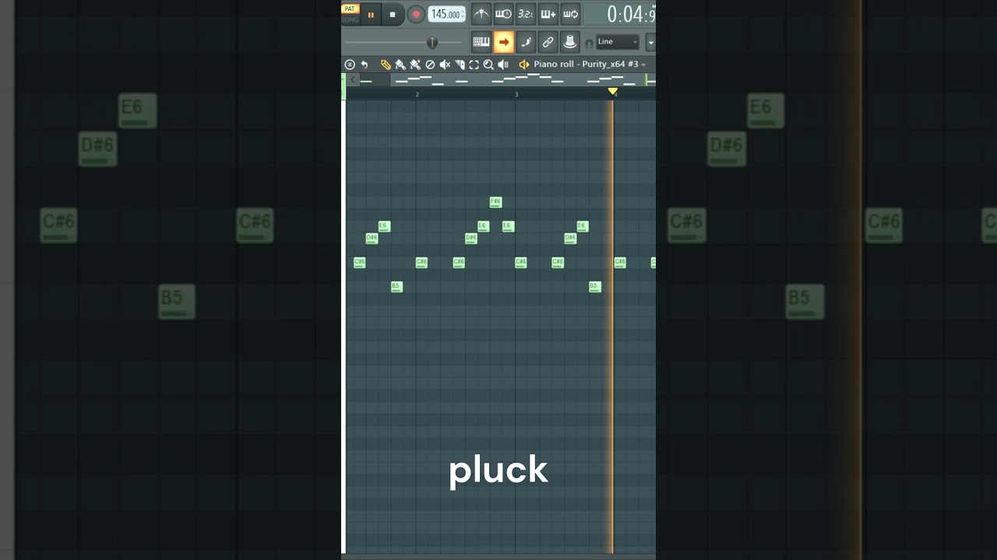The image size is (997, 560).
Task: Disable the orange auto-scroll arrow
Action: pos(504,42)
